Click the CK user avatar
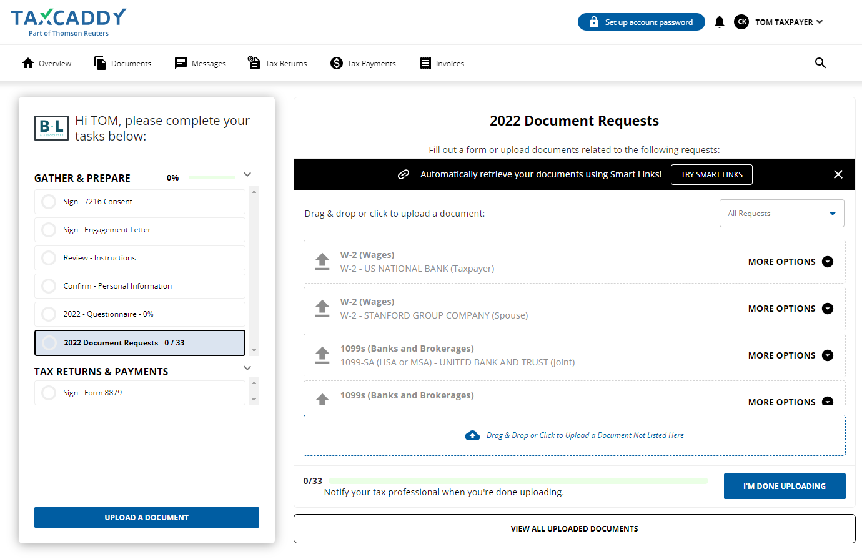Image resolution: width=862 pixels, height=559 pixels. click(x=741, y=22)
